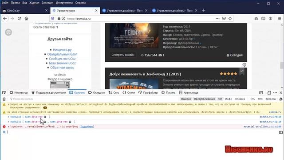The image size is (284, 160).
Task: Activate the element picker in DevTools
Action: coord(4,93)
